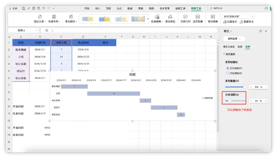This screenshot has width=276, height=156.
Task: Click 移动图表 (Move Chart) icon
Action: (213, 19)
